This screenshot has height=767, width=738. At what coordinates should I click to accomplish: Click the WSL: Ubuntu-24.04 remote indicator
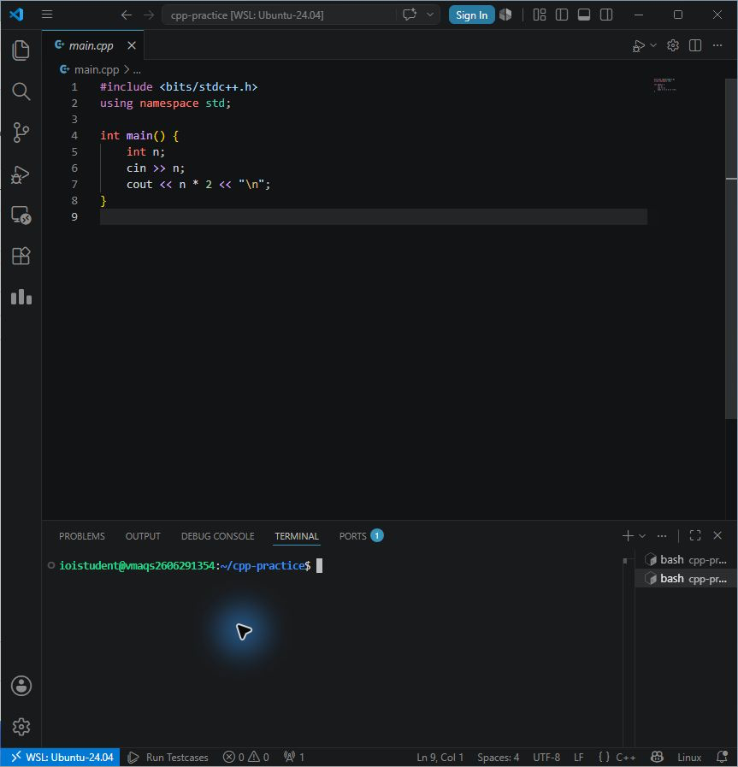pos(61,758)
